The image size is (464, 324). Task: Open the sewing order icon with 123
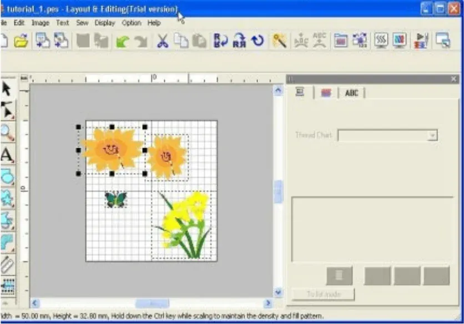point(360,40)
